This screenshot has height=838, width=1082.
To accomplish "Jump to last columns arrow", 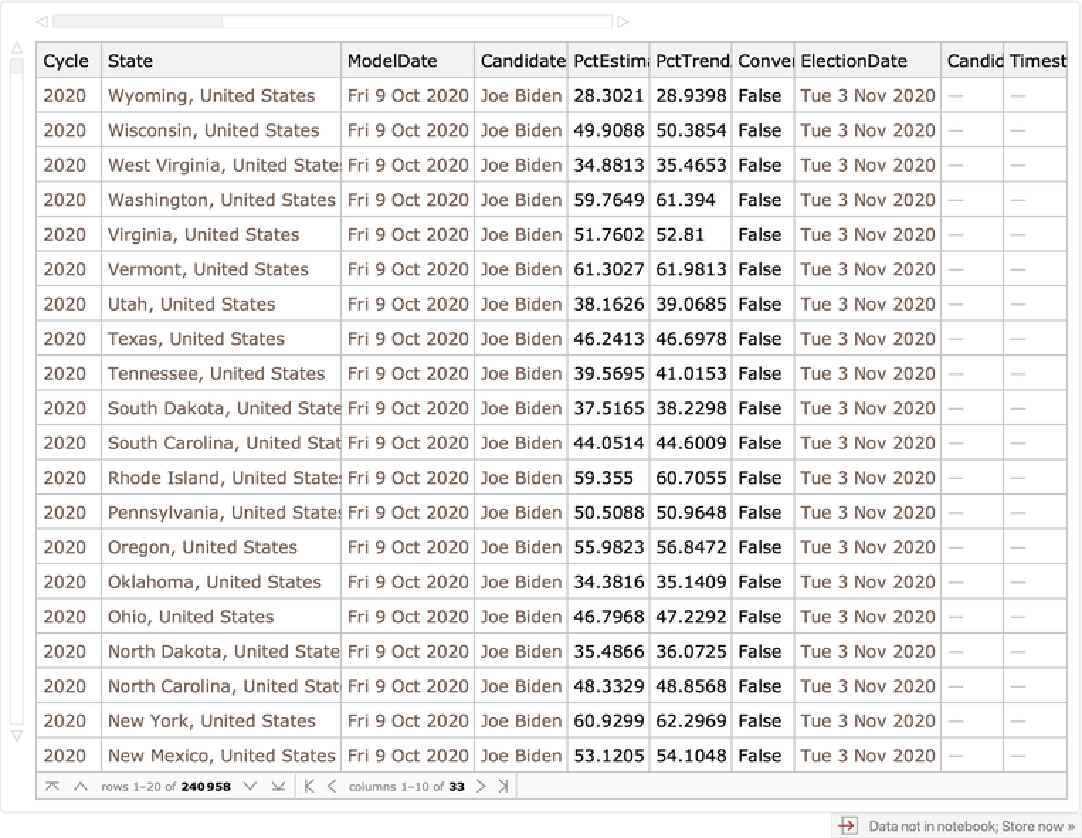I will [x=503, y=786].
